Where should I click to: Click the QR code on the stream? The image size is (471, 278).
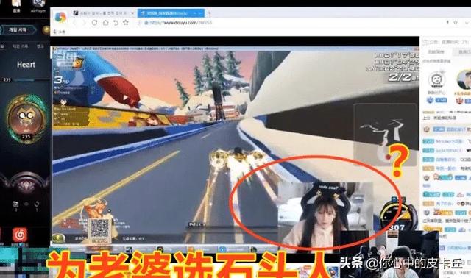point(100,229)
